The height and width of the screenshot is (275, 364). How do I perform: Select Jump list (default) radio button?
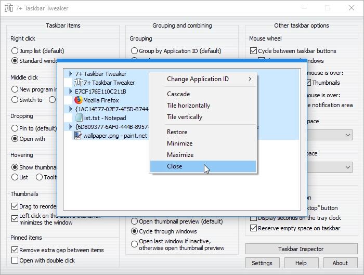click(x=15, y=51)
